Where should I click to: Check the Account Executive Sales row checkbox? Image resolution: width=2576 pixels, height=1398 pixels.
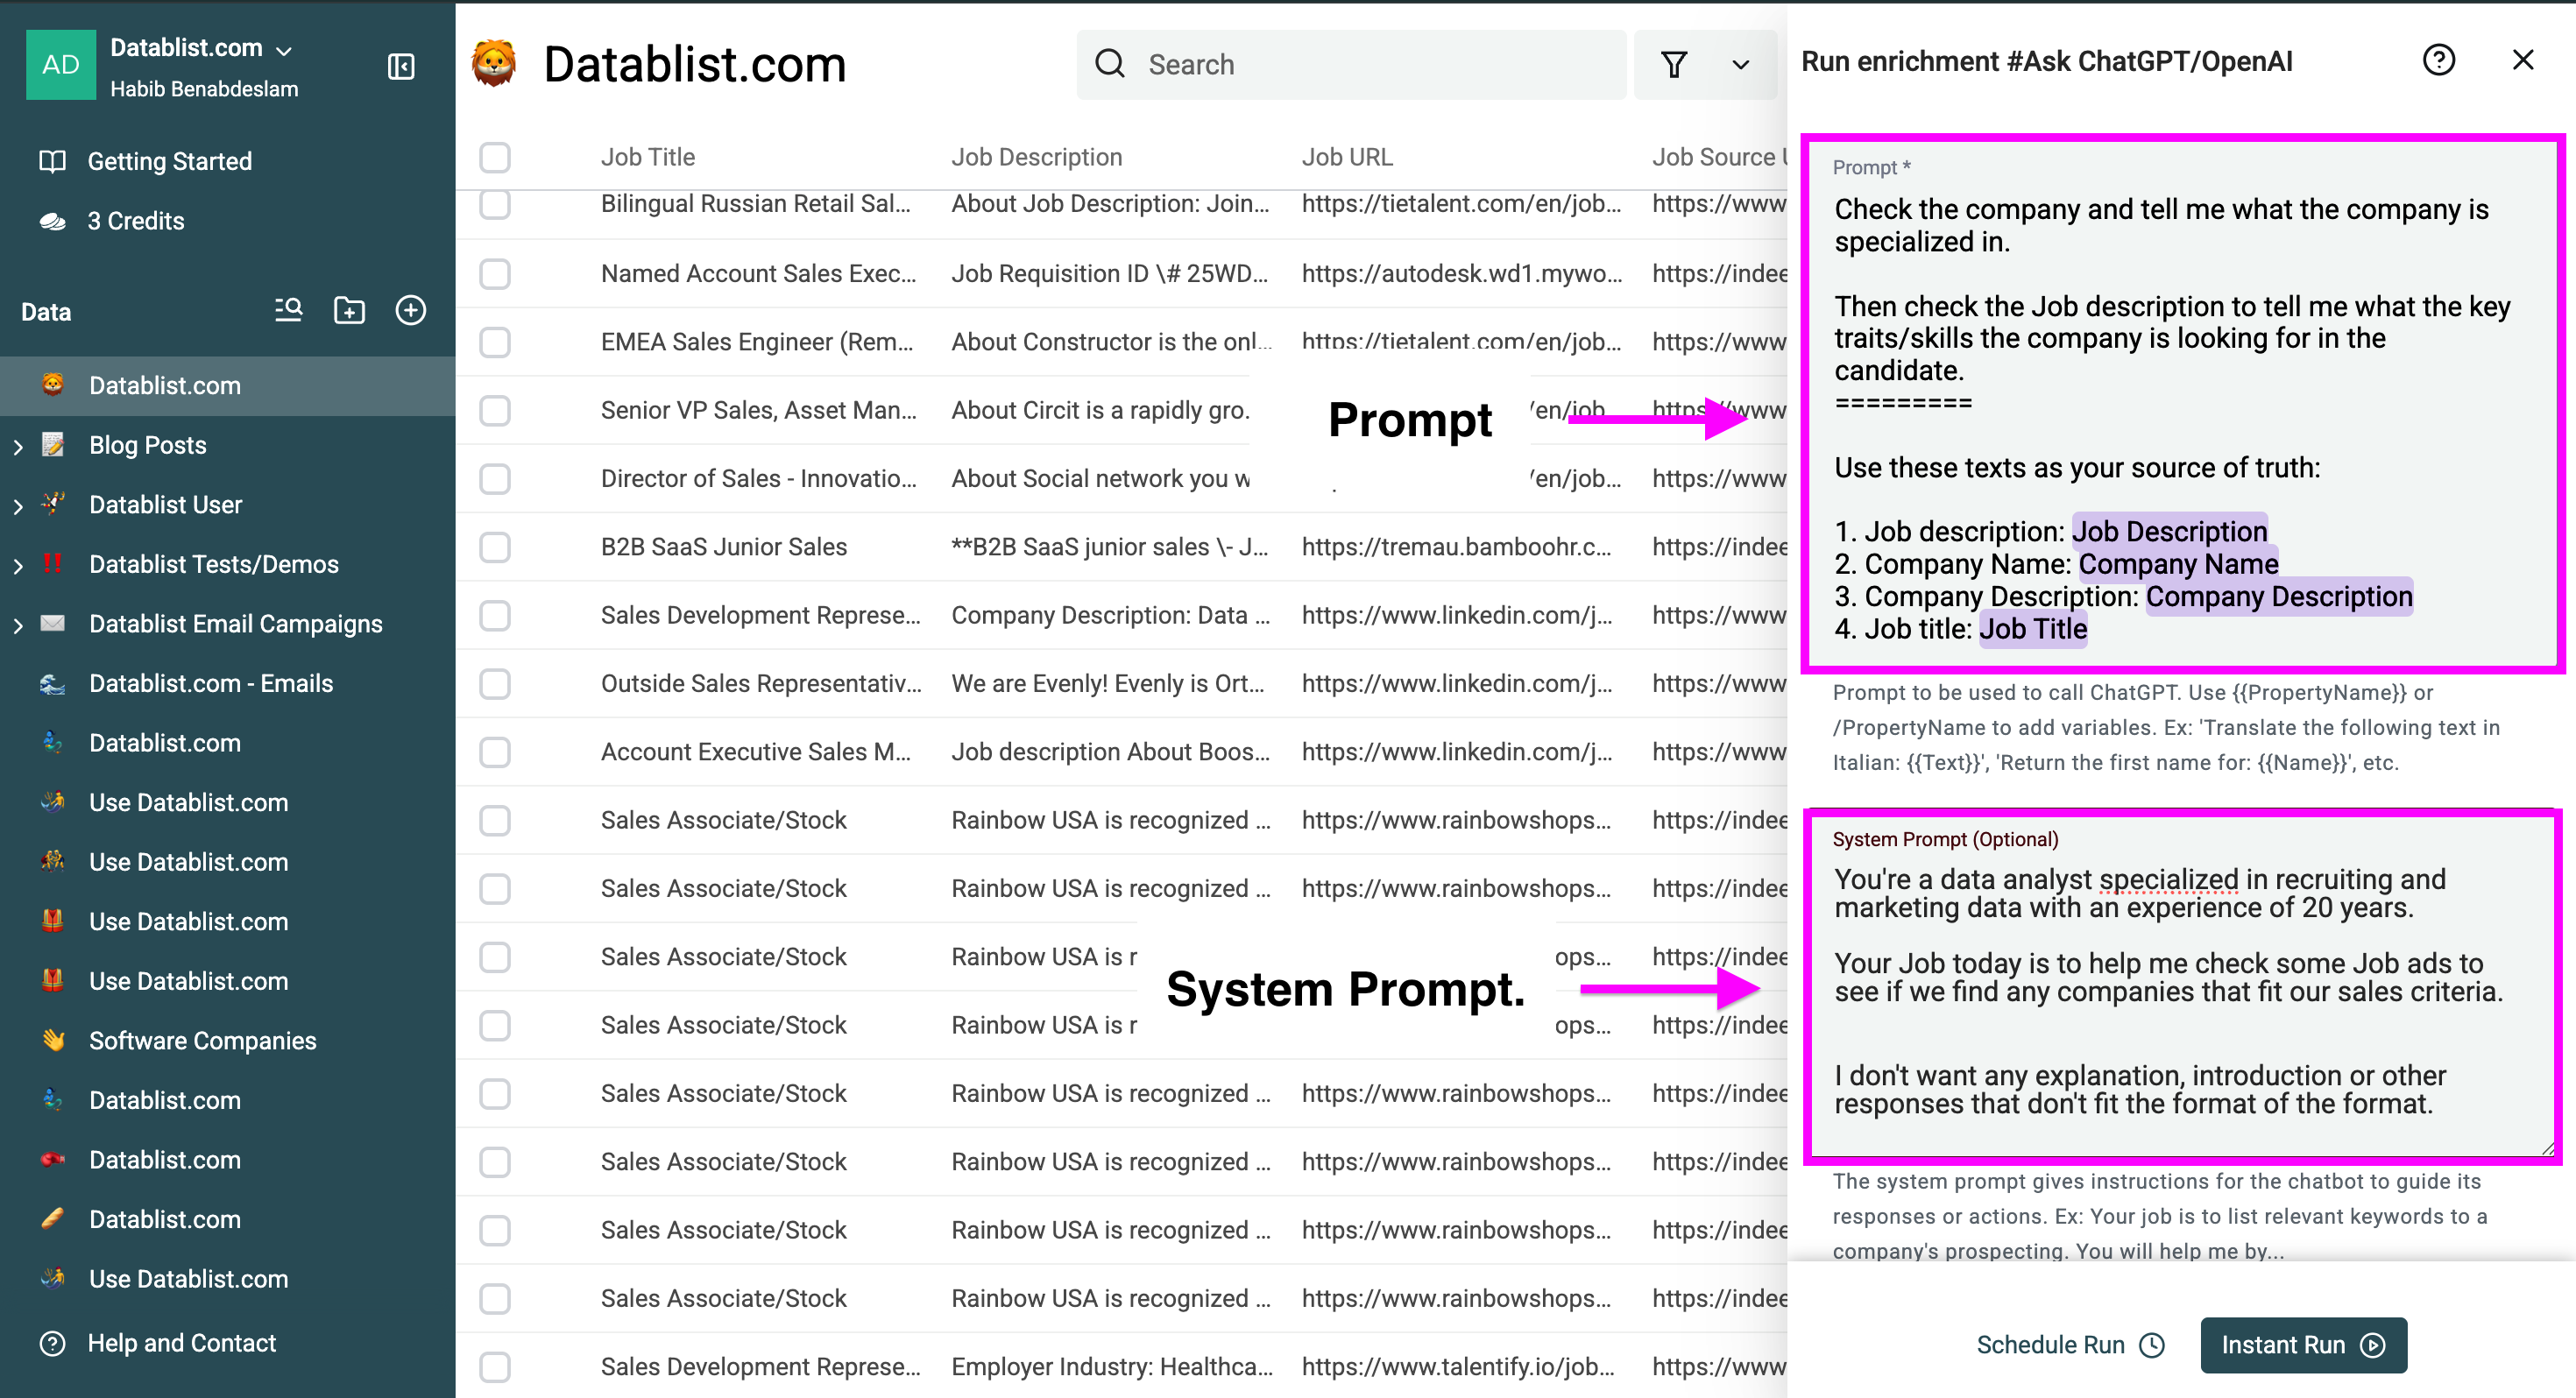(x=494, y=752)
